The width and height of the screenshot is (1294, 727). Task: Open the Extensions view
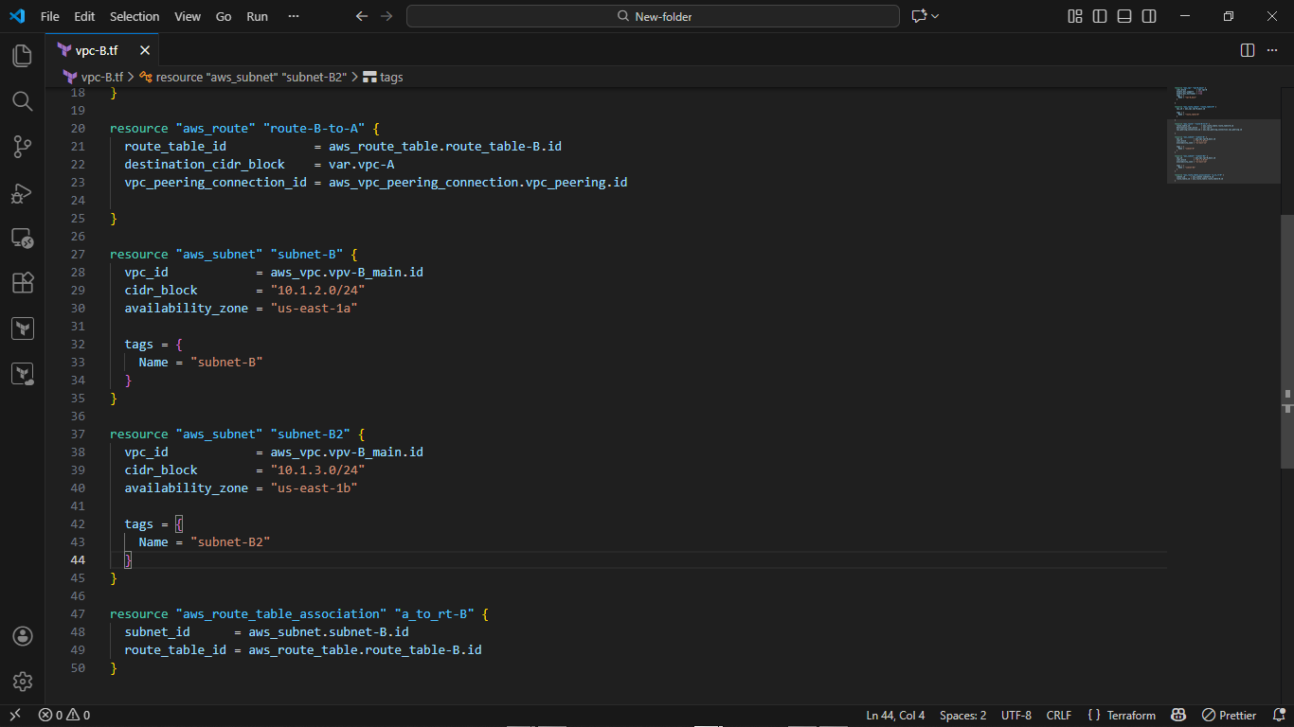(22, 283)
